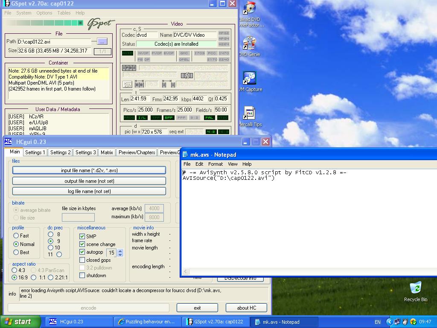Click the HC icon in HCgui title bar
437x328 pixels.
[x=8, y=142]
